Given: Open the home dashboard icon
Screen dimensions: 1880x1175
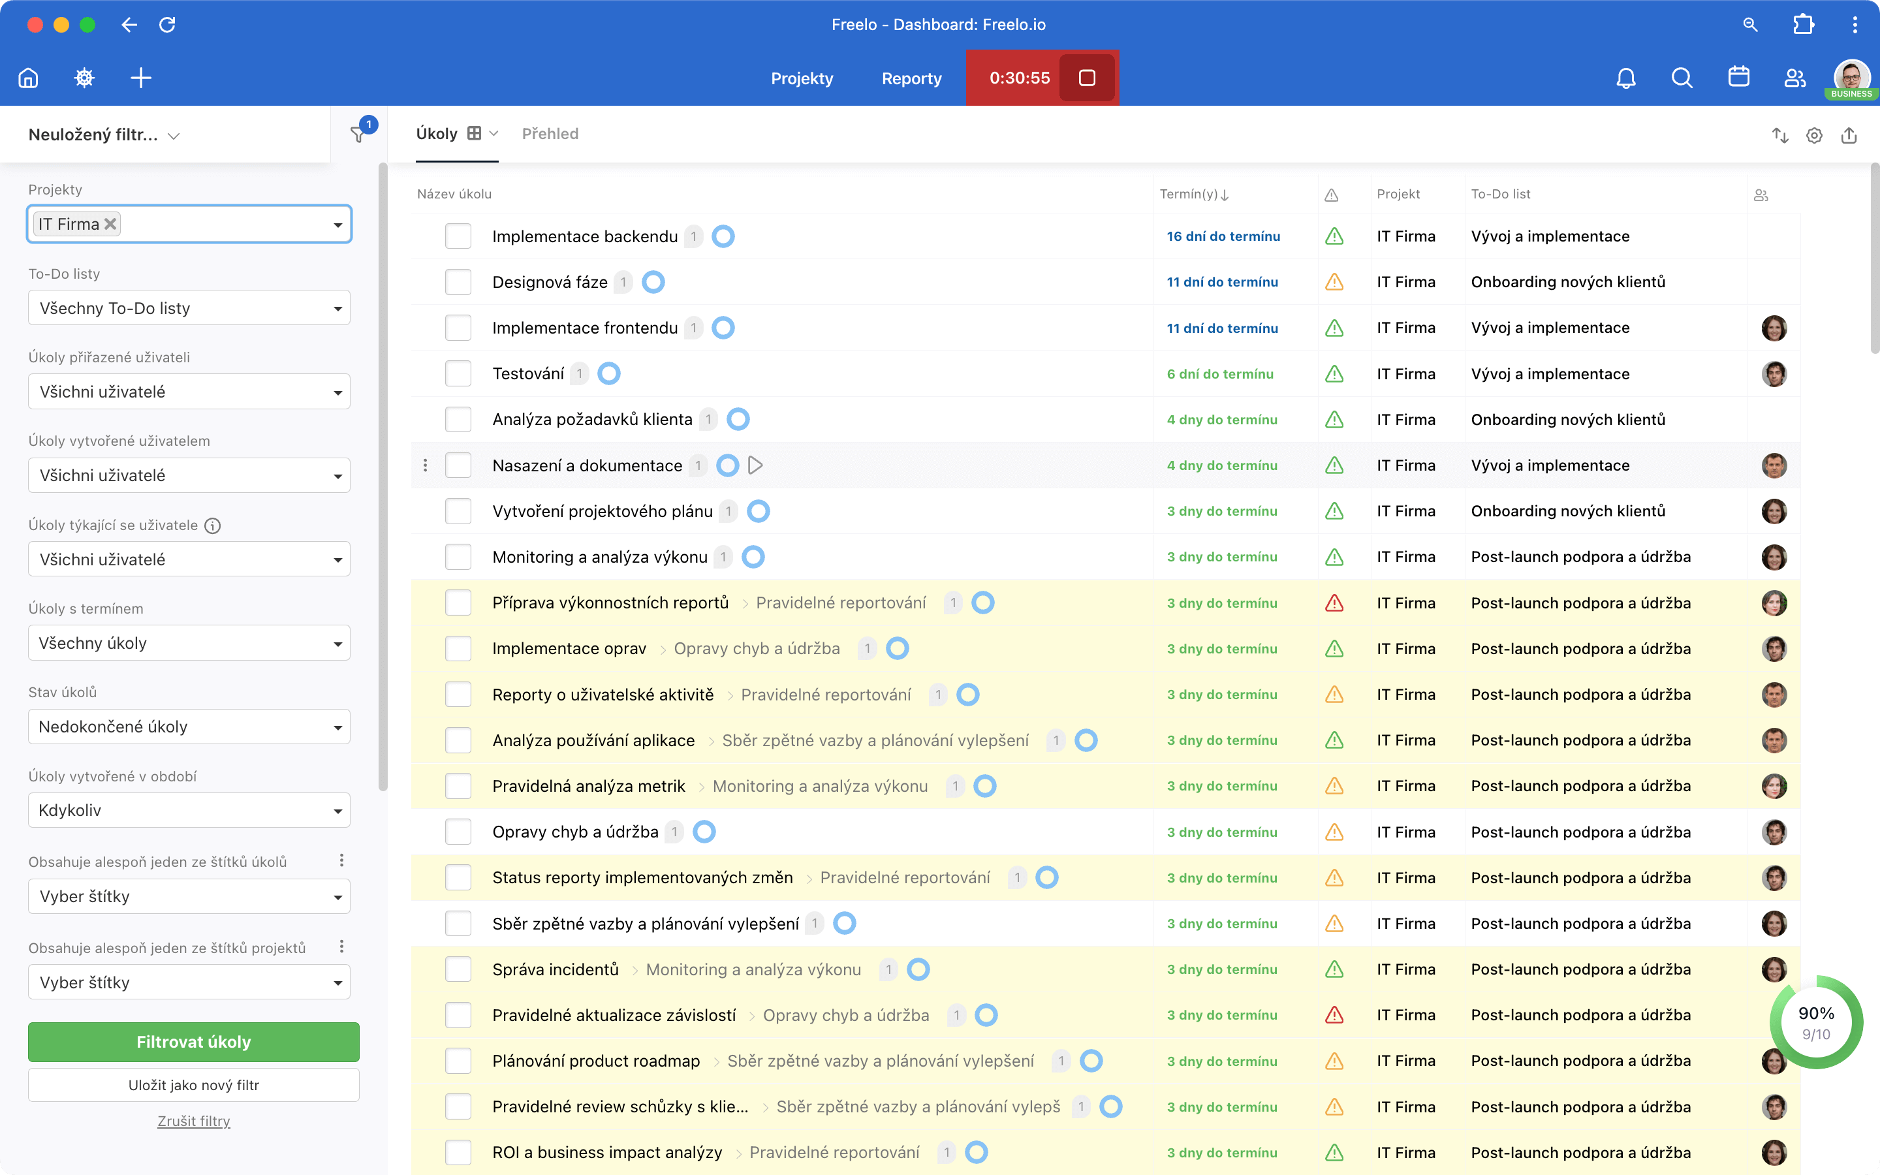Looking at the screenshot, I should tap(28, 78).
